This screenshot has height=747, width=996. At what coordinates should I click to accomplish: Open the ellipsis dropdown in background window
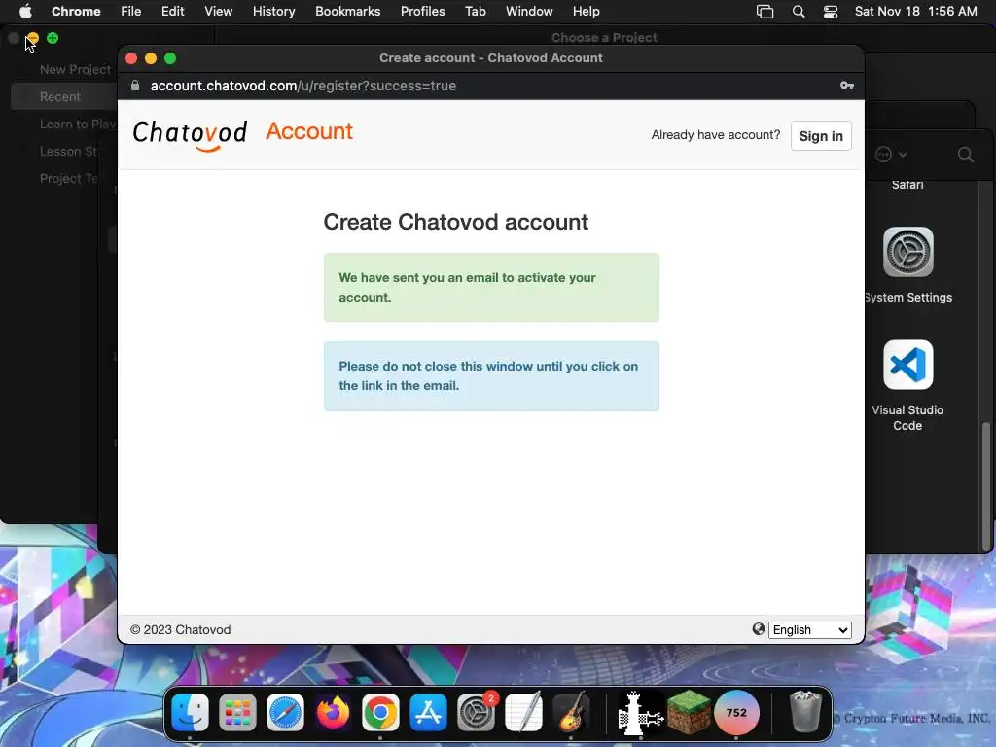(x=891, y=155)
